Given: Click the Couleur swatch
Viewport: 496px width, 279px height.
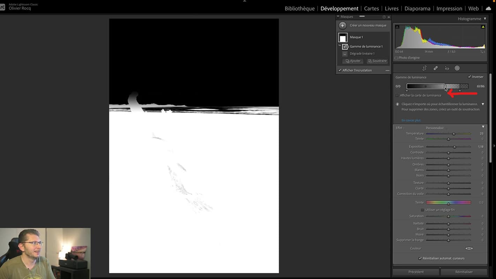Looking at the screenshot, I should click(x=469, y=248).
